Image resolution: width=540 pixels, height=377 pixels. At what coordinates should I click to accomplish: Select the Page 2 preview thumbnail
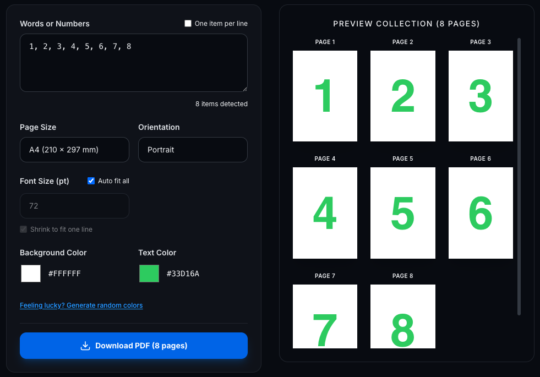coord(403,96)
